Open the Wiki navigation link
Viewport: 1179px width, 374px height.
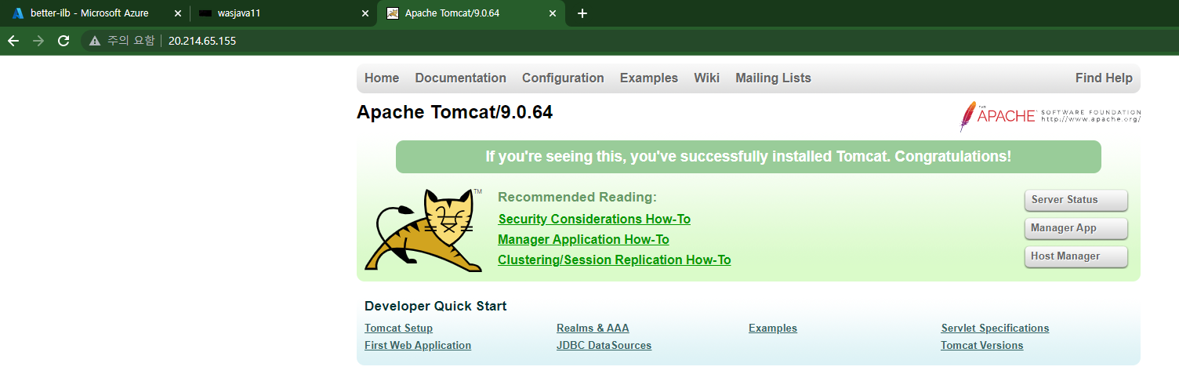pos(706,78)
